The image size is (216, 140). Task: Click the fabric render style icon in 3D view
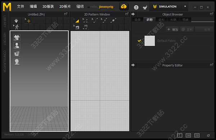pos(17,54)
